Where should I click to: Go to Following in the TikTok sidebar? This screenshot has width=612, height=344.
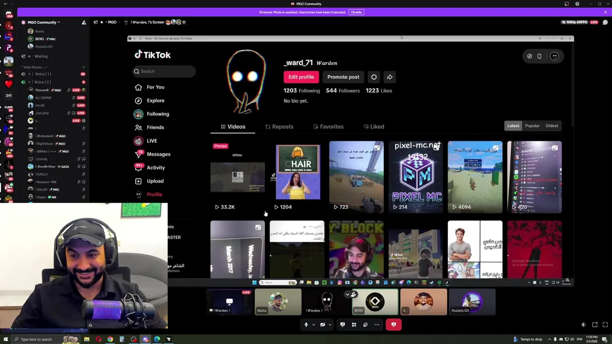pyautogui.click(x=152, y=114)
